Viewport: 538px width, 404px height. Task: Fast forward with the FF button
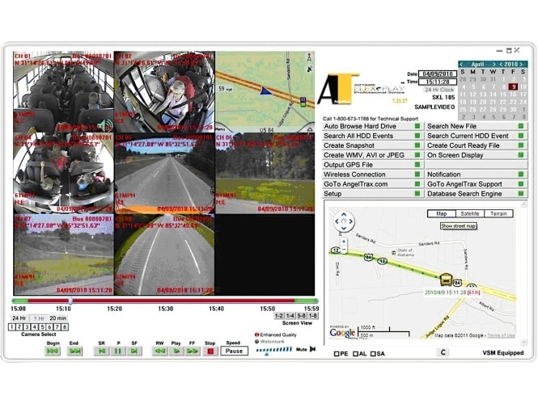tap(193, 351)
